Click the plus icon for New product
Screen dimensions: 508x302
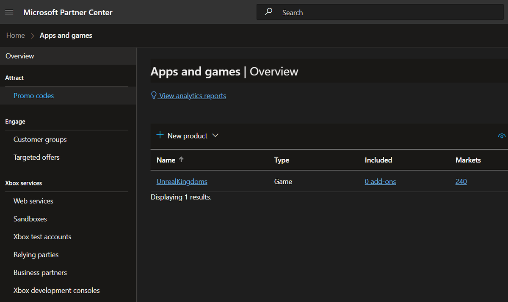[160, 135]
